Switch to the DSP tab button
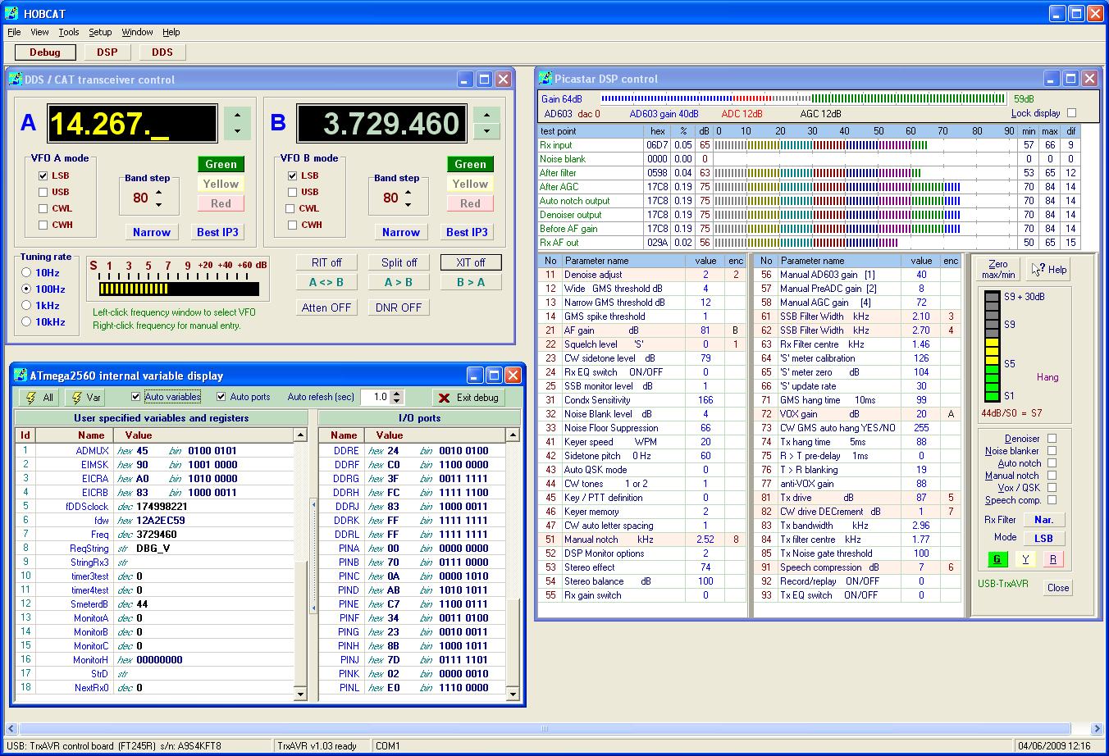 point(107,52)
